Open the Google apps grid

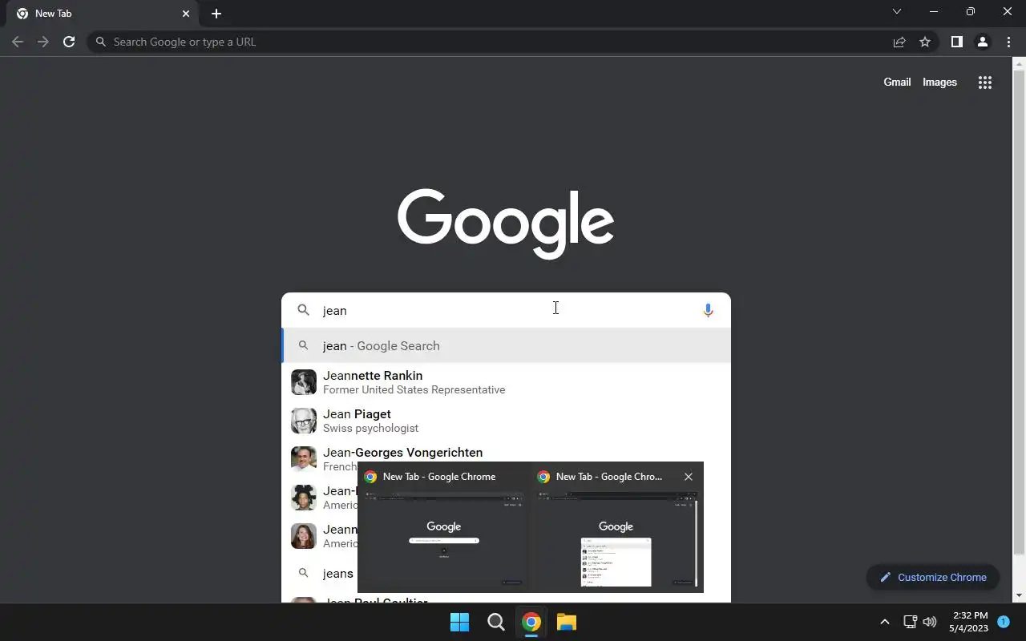985,83
